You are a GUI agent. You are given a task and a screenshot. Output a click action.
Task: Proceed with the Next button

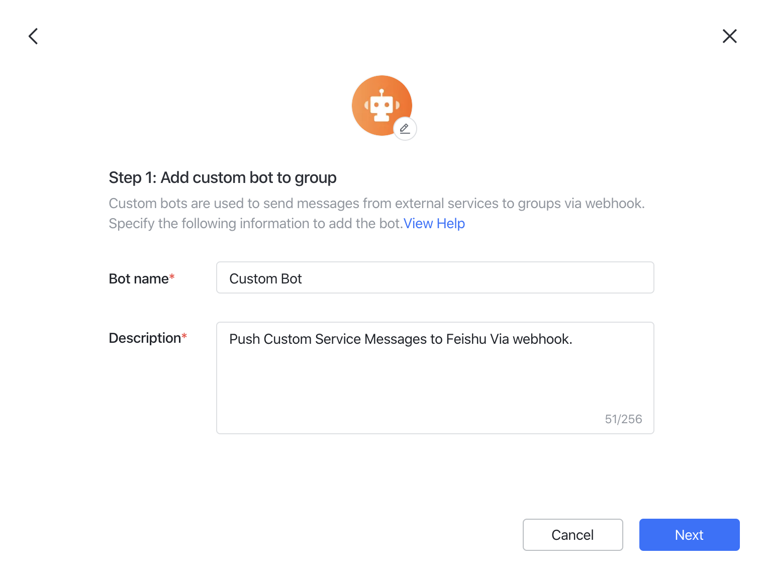[689, 535]
